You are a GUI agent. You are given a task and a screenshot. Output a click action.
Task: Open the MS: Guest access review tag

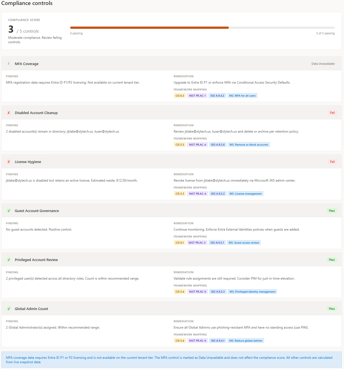click(x=244, y=242)
